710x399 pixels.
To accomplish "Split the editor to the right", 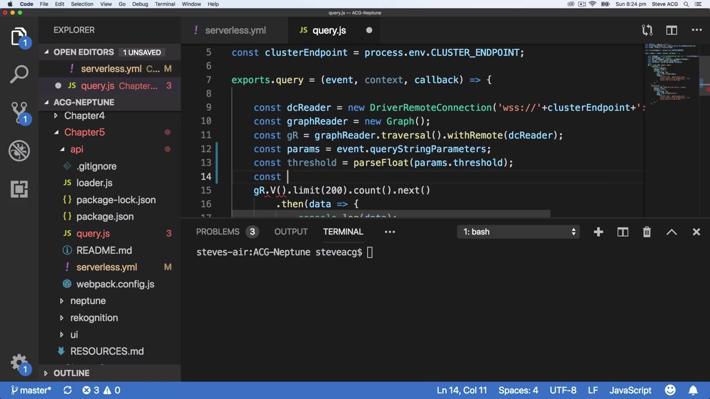I will (672, 30).
